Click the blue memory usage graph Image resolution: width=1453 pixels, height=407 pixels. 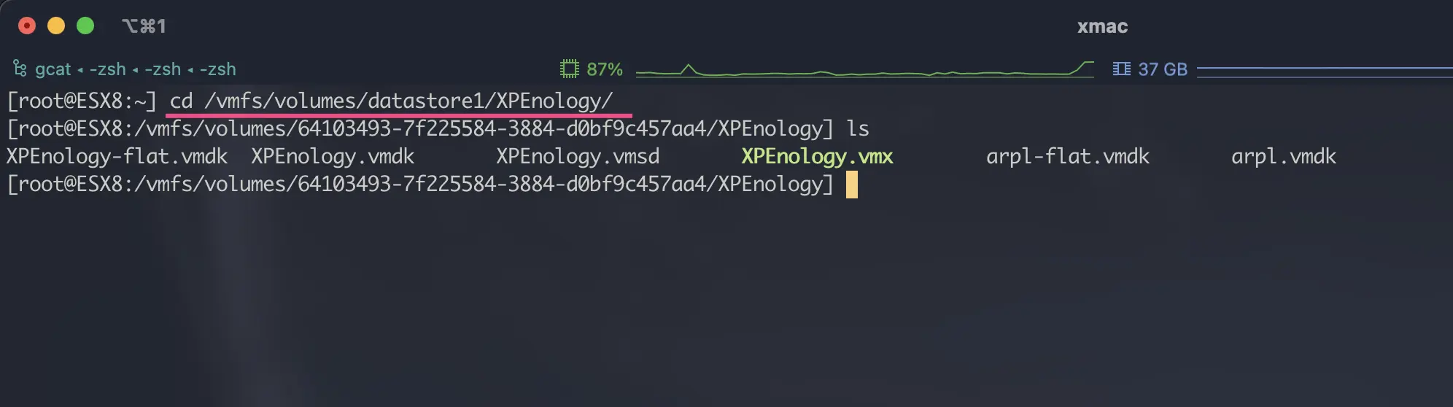[1324, 70]
